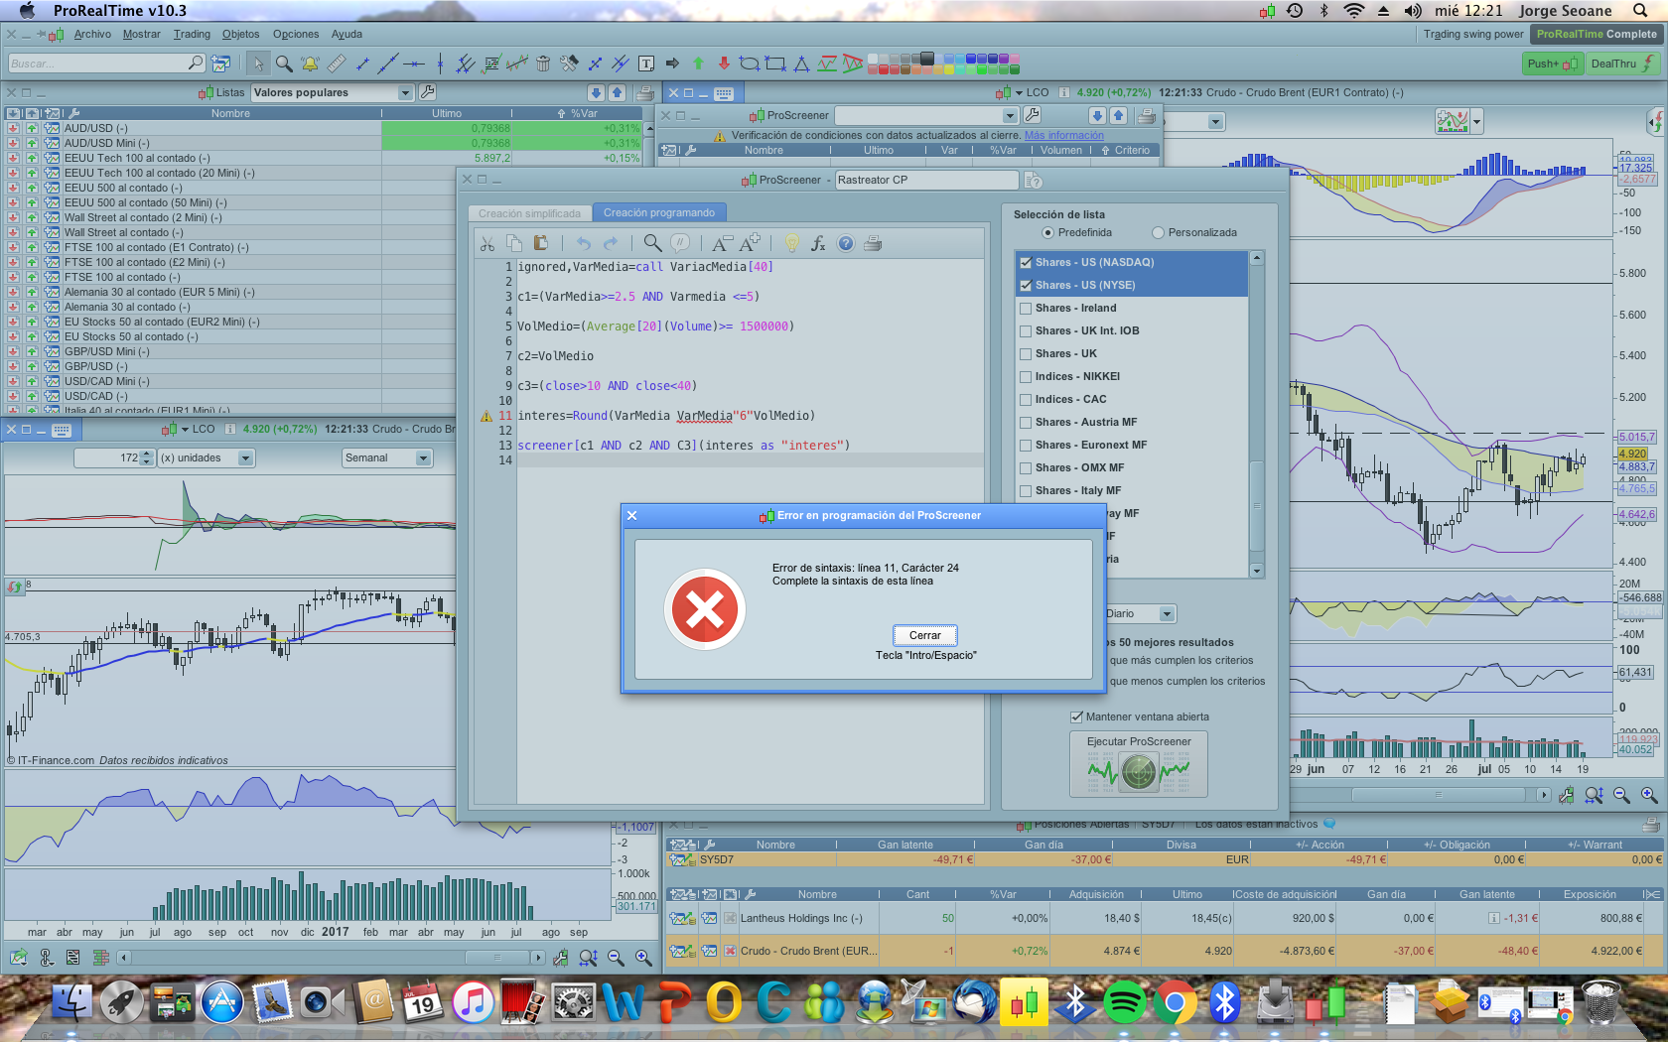
Task: Select the text T annotation tool
Action: coord(646,64)
